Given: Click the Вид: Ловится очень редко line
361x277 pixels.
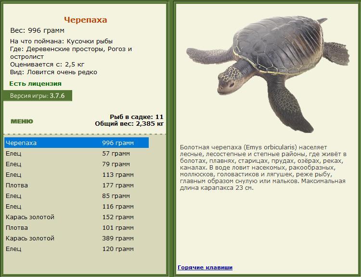Looking at the screenshot, I should tap(53, 72).
